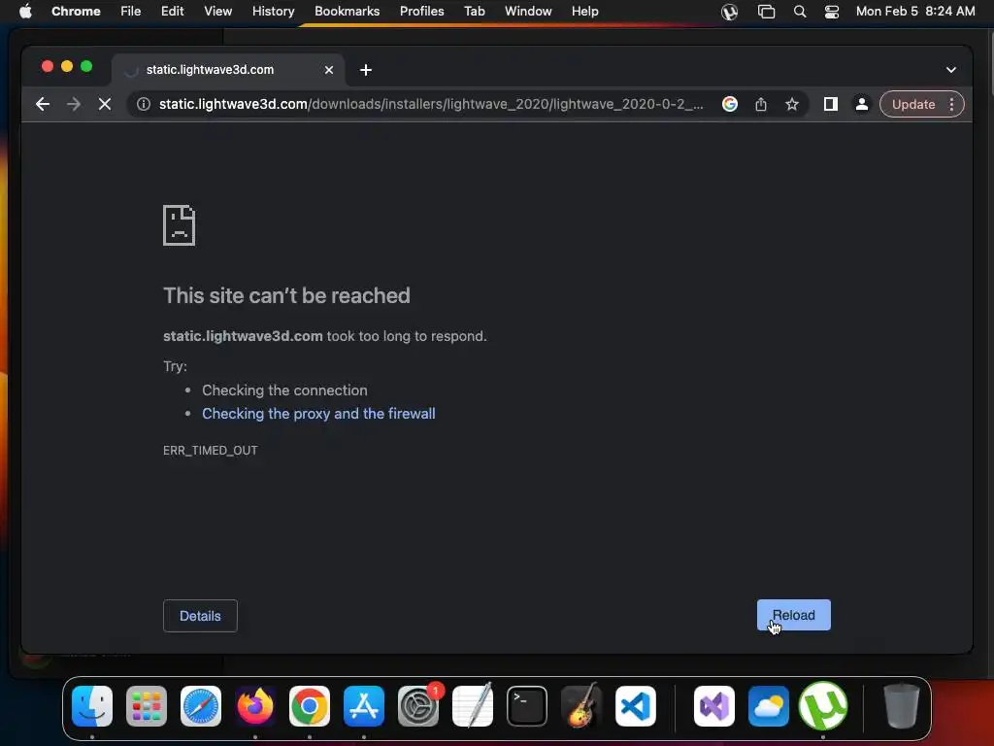
Task: Open the History menu
Action: click(273, 11)
